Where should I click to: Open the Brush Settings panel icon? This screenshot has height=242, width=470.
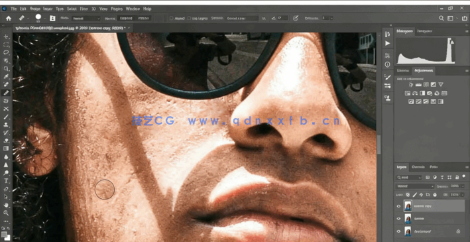pos(387,77)
